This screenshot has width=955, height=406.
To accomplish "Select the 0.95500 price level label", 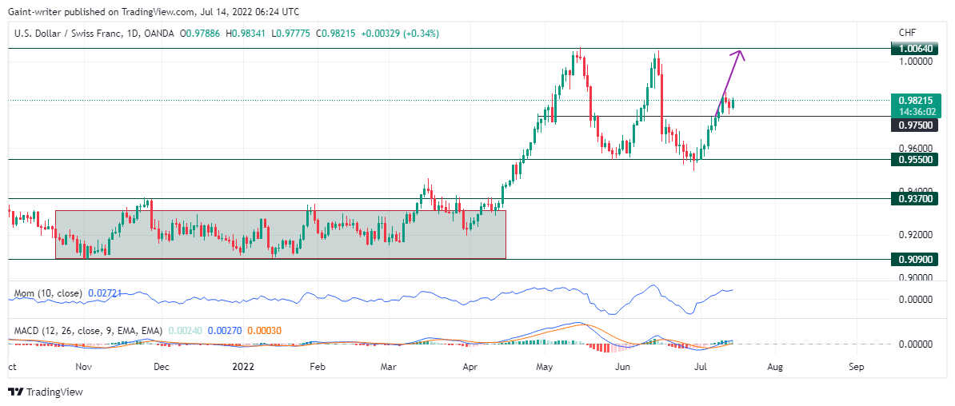I will (915, 160).
